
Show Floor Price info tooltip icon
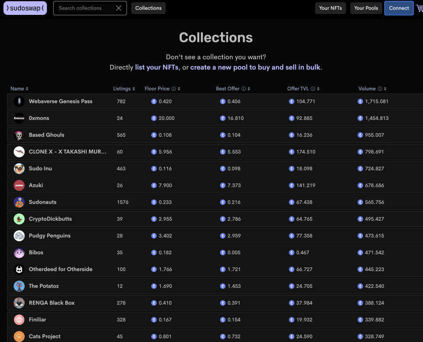tap(174, 89)
